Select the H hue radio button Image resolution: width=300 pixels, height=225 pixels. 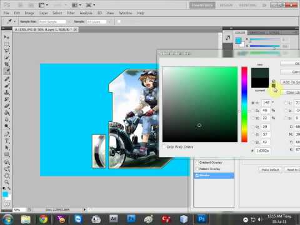(x=253, y=102)
